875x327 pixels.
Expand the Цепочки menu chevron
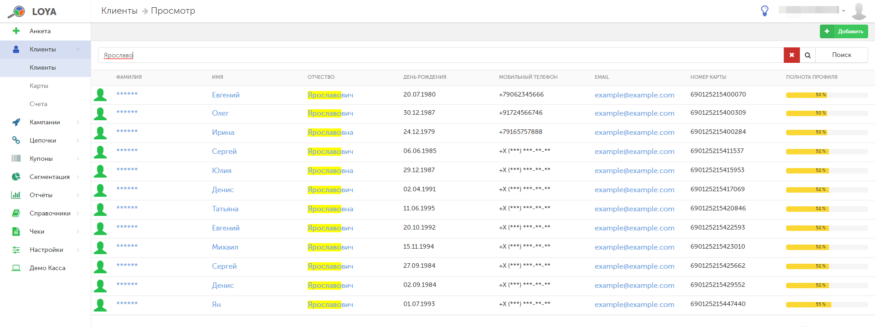pos(78,140)
